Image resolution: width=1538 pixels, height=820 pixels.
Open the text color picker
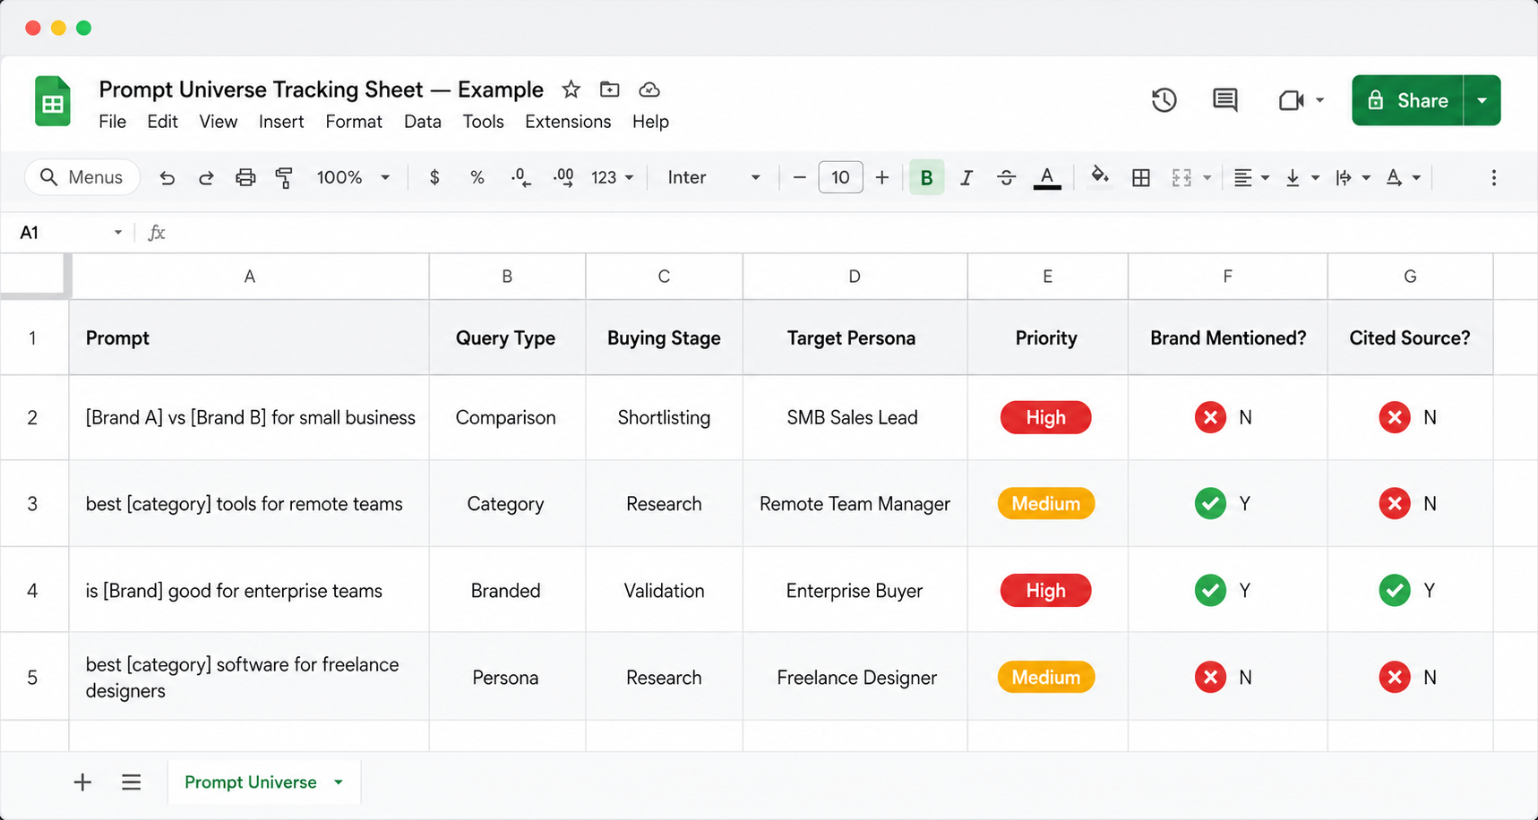point(1047,177)
